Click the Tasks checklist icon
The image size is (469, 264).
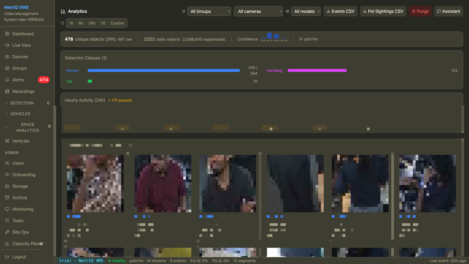click(x=7, y=220)
